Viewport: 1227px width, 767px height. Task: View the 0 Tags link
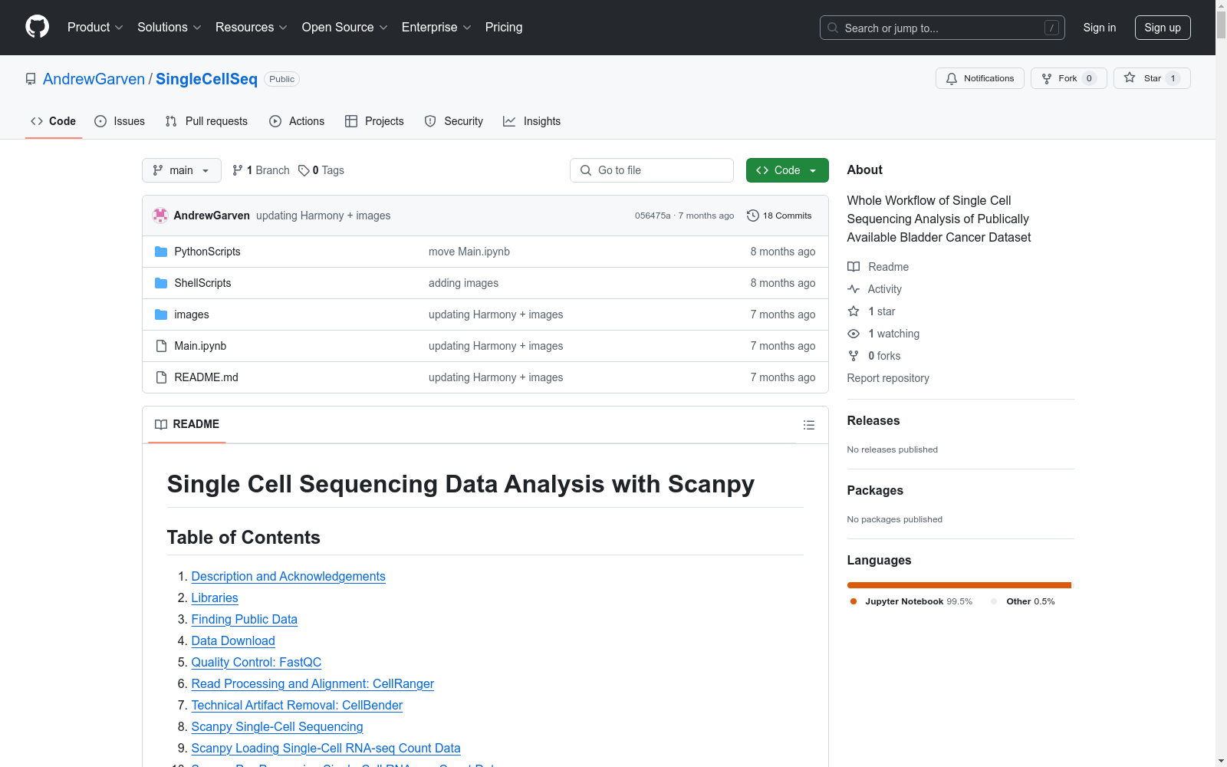point(321,170)
